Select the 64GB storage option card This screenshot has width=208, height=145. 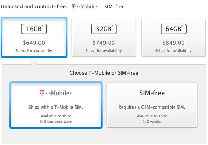pos(174,37)
